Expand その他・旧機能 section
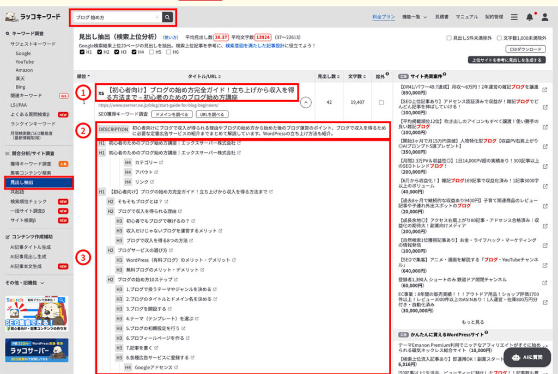The height and width of the screenshot is (374, 558). point(25,283)
